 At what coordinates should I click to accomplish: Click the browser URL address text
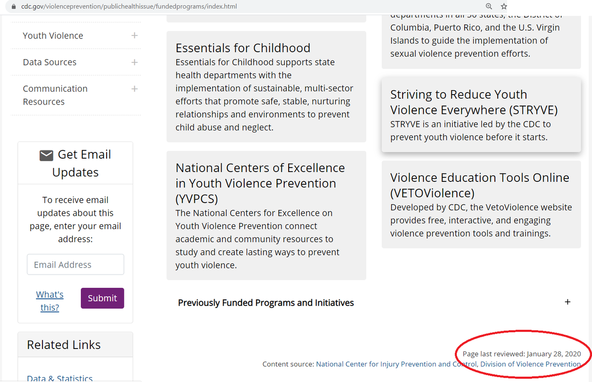129,6
